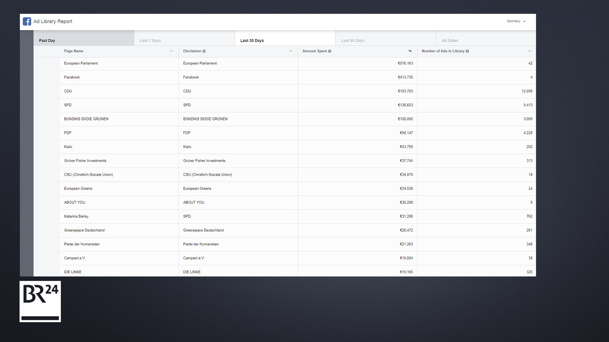The image size is (609, 342).
Task: Click the Campact e.V. page name
Action: (75, 258)
